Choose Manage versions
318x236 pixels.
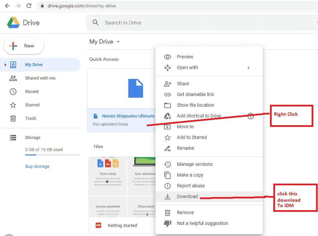click(209, 164)
